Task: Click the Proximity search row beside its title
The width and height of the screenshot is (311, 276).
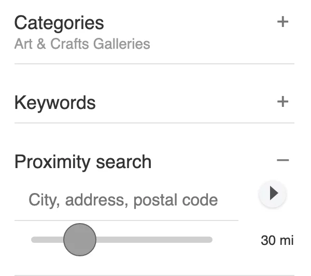Action: [x=213, y=162]
